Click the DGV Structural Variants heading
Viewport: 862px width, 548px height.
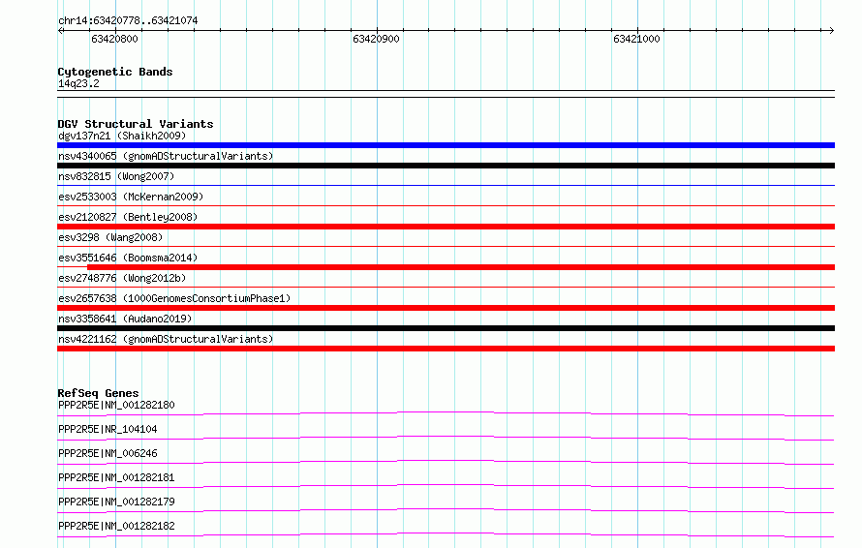pos(136,124)
